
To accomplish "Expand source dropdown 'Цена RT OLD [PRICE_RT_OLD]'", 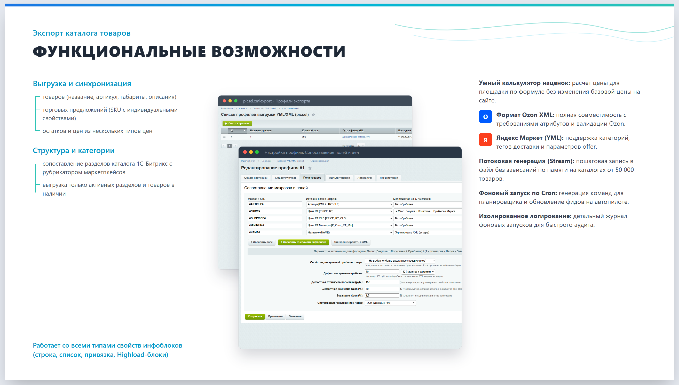I will tap(349, 218).
